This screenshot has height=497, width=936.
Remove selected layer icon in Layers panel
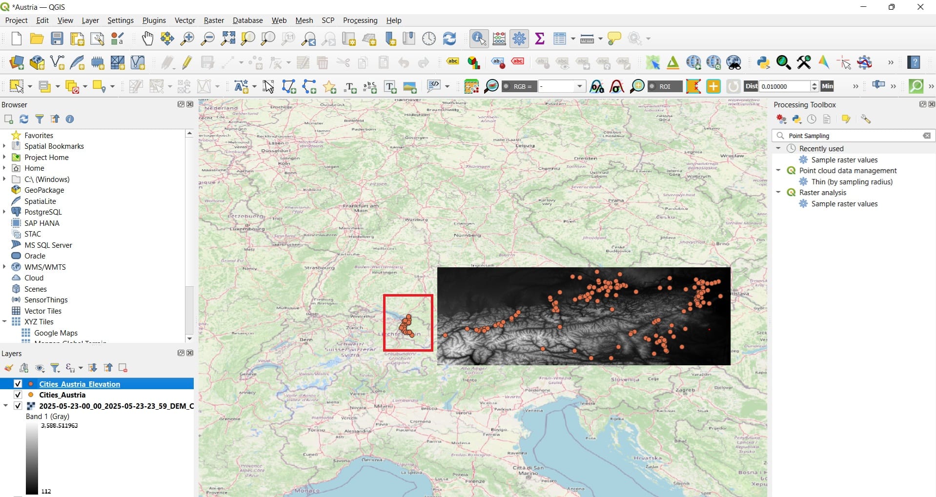[123, 368]
